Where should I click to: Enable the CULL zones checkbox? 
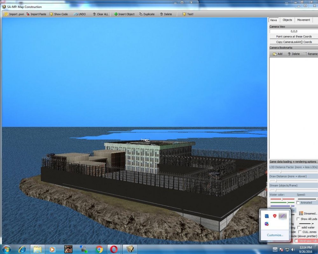pyautogui.click(x=300, y=232)
